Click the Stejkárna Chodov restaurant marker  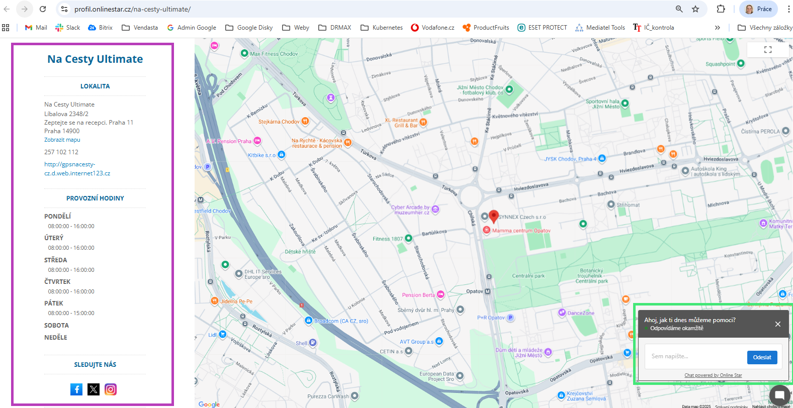click(305, 121)
